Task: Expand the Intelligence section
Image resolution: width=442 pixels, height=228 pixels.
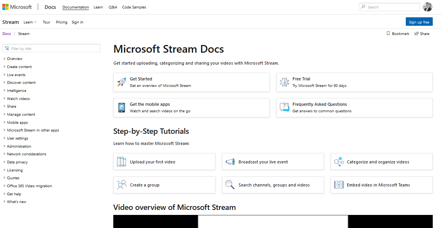Action: tap(5, 90)
